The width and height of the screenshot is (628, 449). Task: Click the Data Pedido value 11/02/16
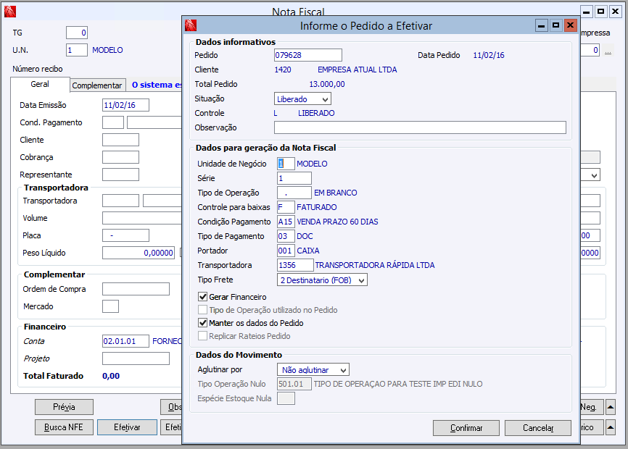pyautogui.click(x=489, y=55)
